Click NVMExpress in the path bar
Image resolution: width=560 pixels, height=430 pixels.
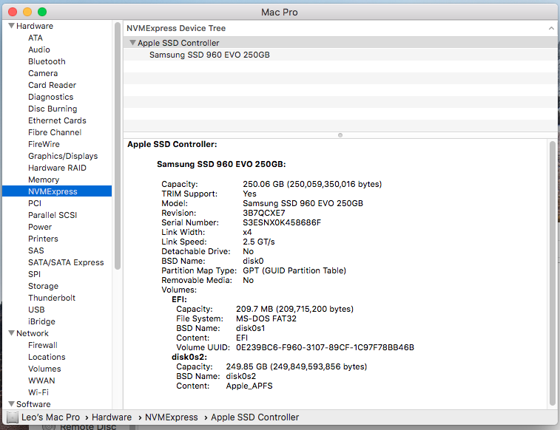(171, 417)
